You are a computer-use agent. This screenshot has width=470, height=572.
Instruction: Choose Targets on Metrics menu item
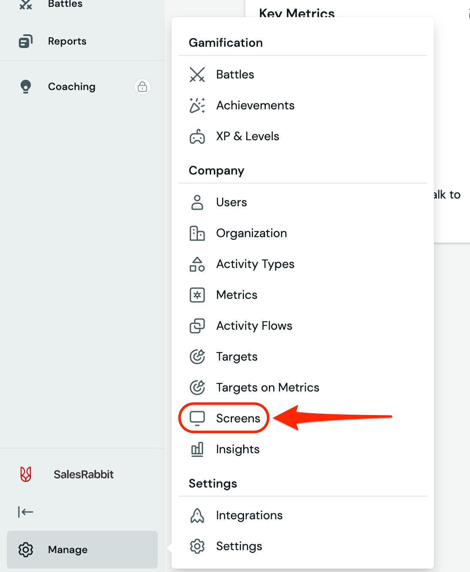click(268, 388)
